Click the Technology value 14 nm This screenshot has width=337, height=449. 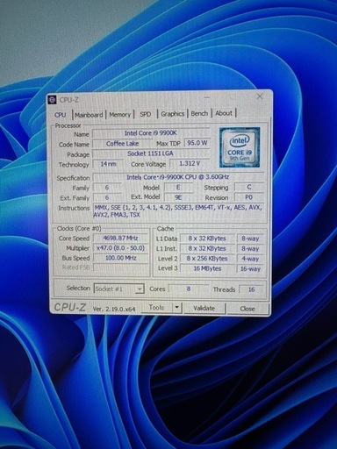108,164
